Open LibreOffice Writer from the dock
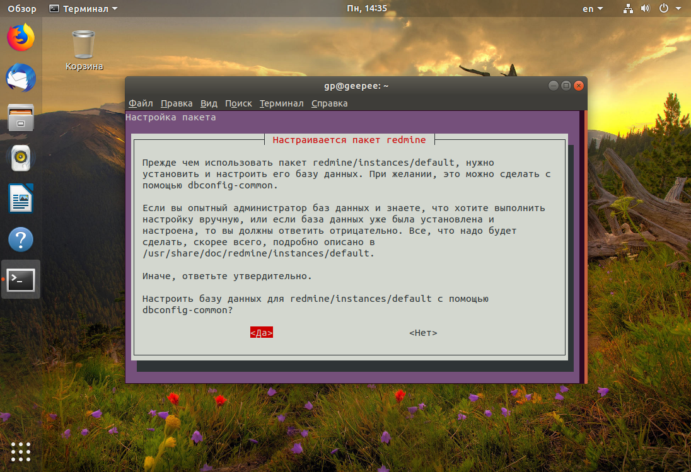 pos(21,198)
